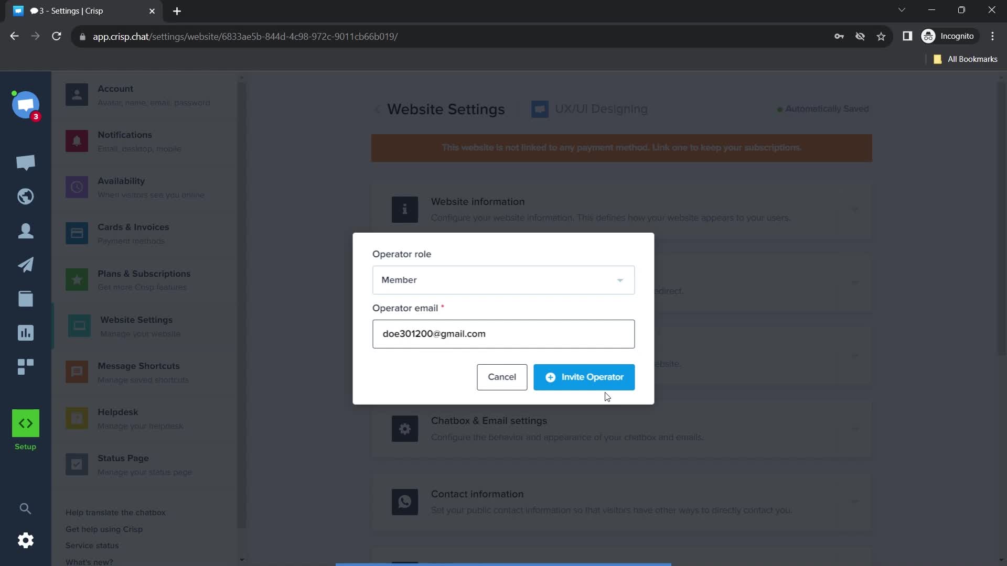
Task: Click the chat notifications badge icon
Action: point(35,117)
